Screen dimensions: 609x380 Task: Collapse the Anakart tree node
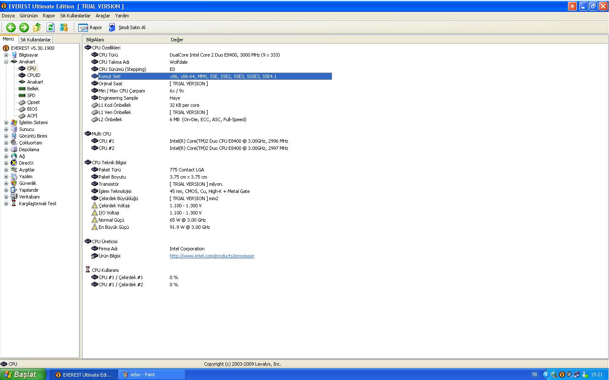(x=6, y=62)
